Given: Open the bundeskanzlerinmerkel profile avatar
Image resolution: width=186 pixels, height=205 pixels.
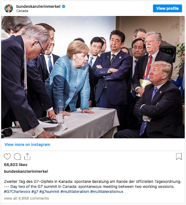Looking at the screenshot, I should click(9, 8).
